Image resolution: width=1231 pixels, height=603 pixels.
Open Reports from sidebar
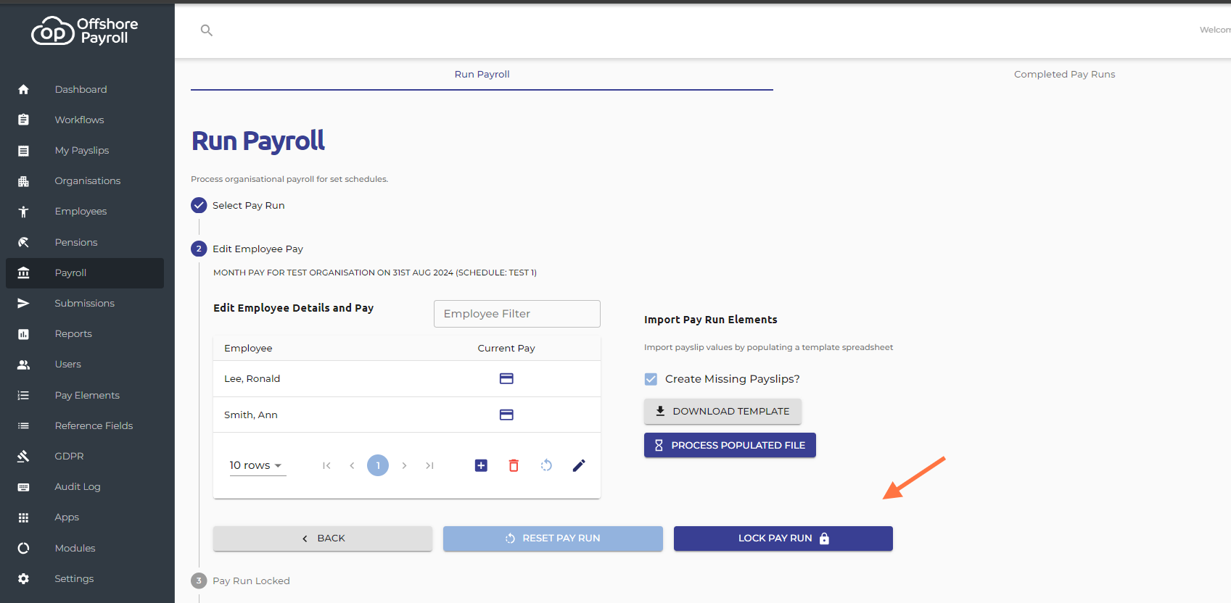(x=85, y=333)
